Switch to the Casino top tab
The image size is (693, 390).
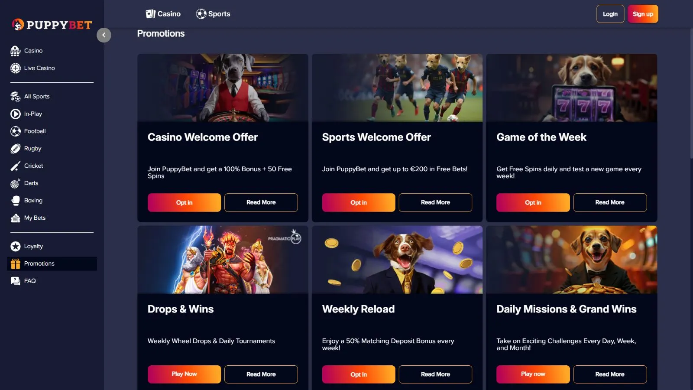point(163,14)
